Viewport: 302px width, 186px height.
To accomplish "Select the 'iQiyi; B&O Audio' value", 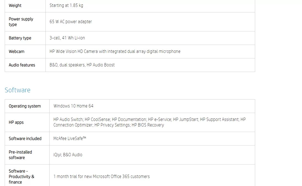I will pos(68,155).
